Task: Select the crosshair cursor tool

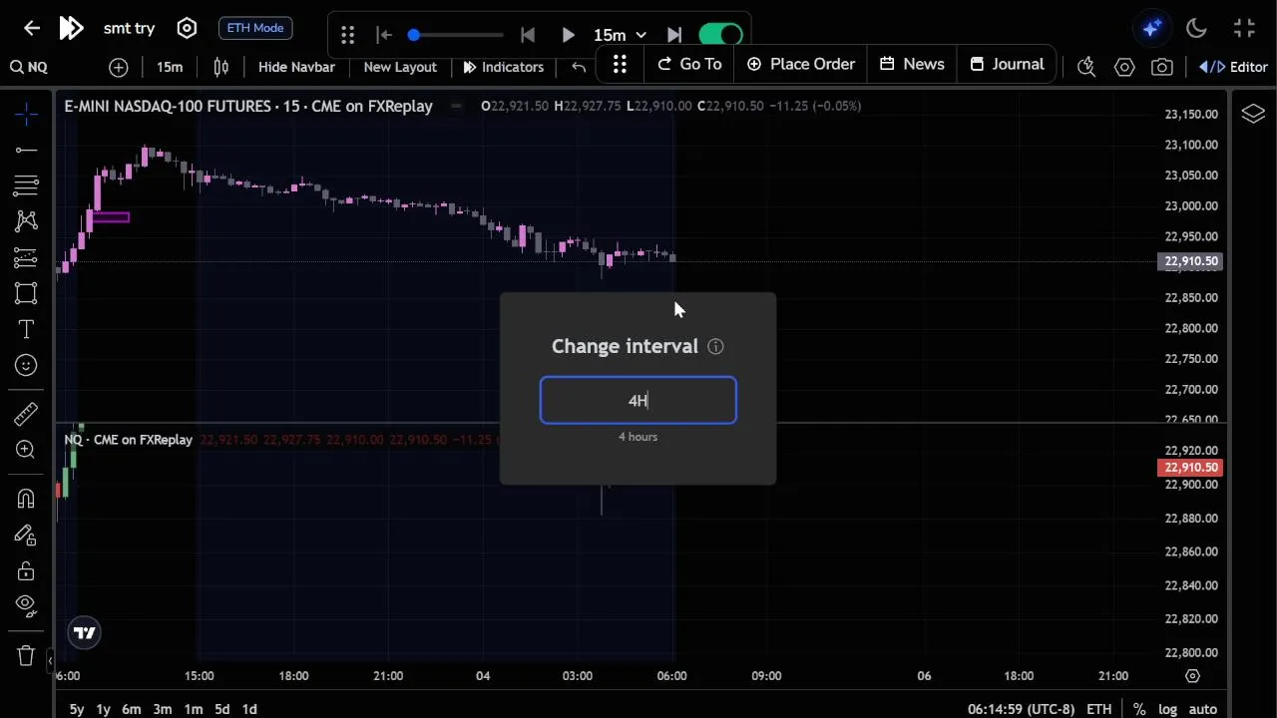Action: tap(26, 115)
